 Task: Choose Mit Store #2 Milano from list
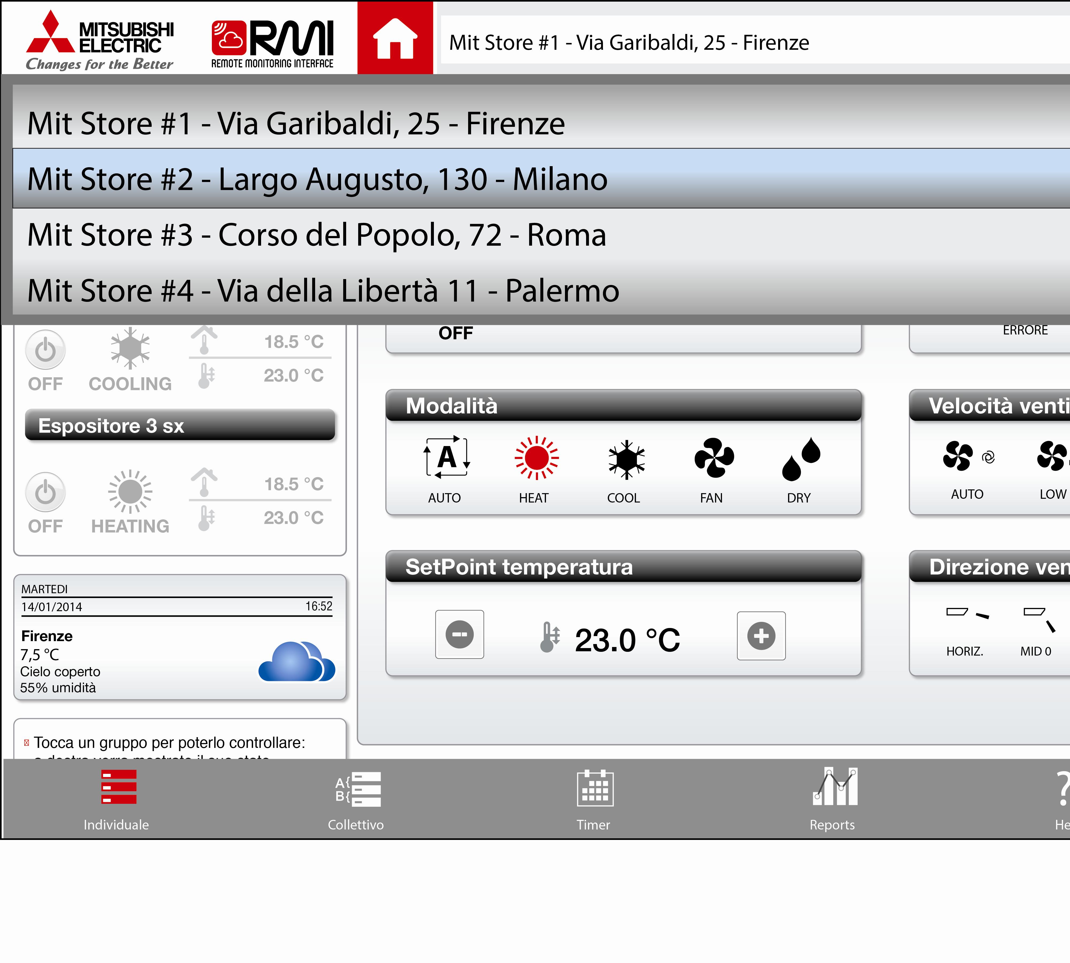tap(317, 179)
